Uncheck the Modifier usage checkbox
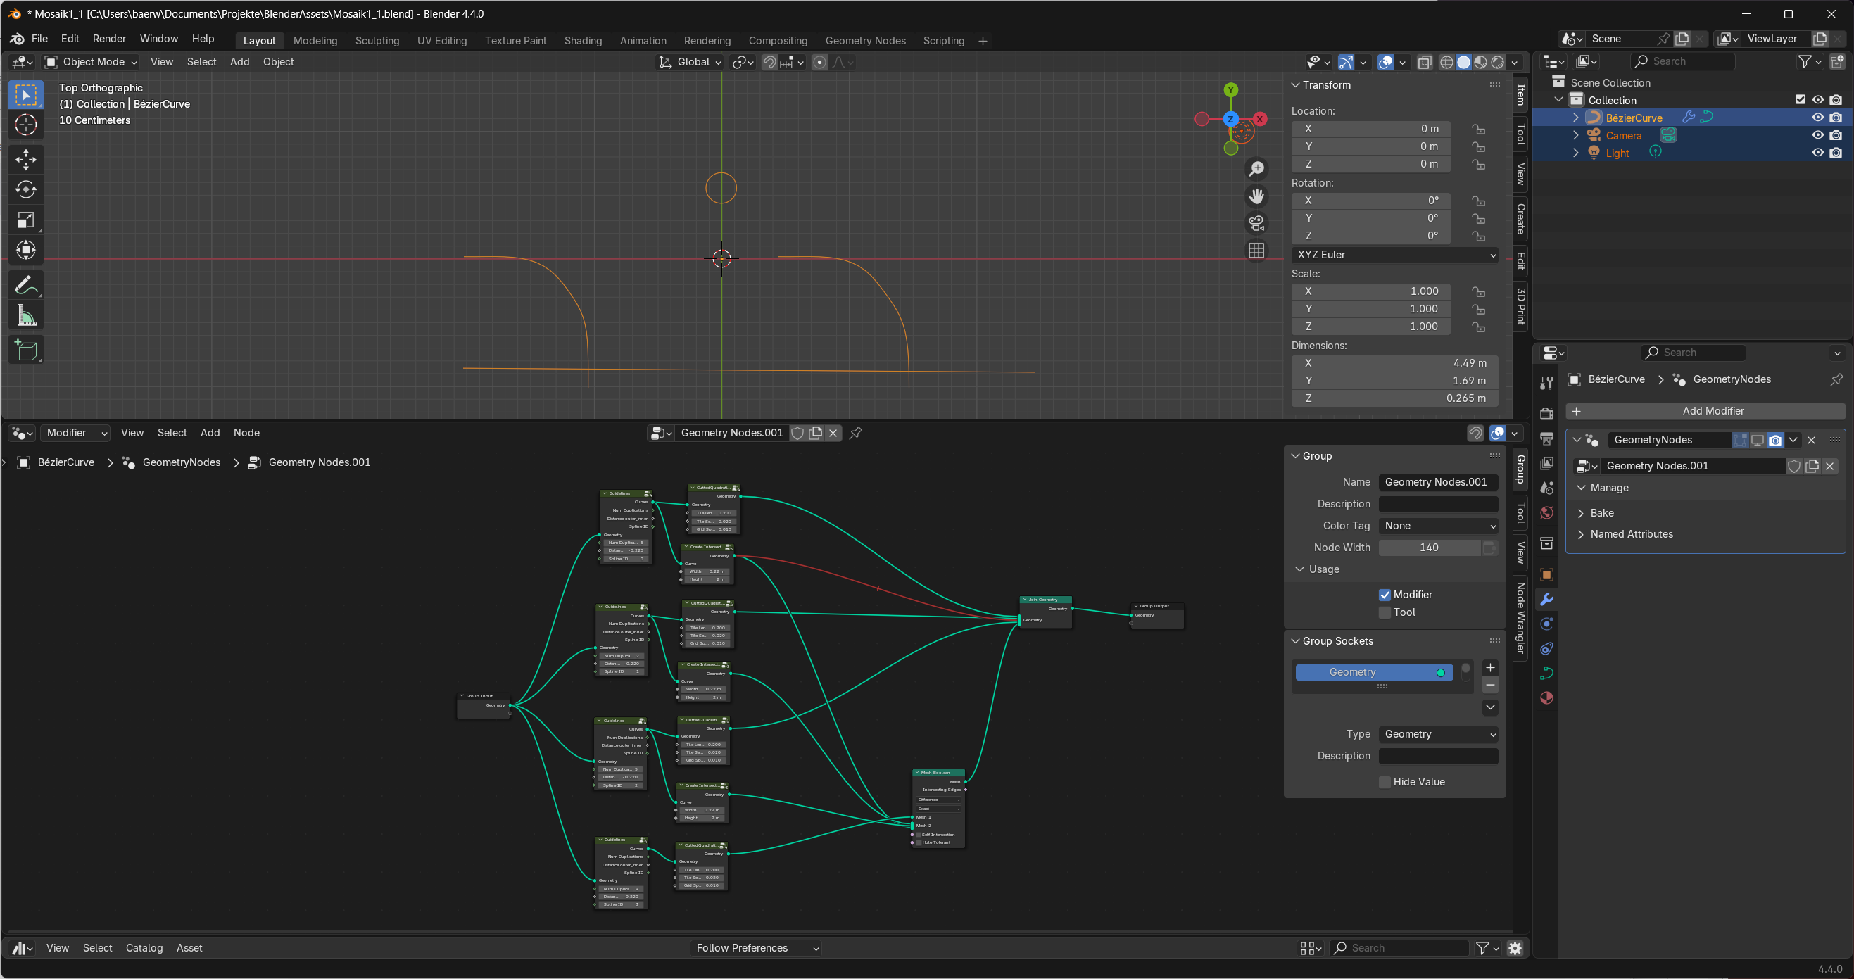 [x=1385, y=595]
